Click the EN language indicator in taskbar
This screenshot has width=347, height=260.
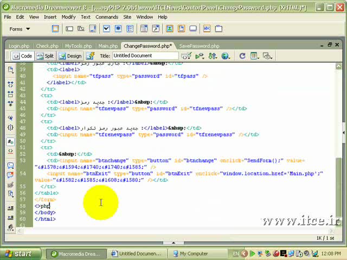click(235, 253)
